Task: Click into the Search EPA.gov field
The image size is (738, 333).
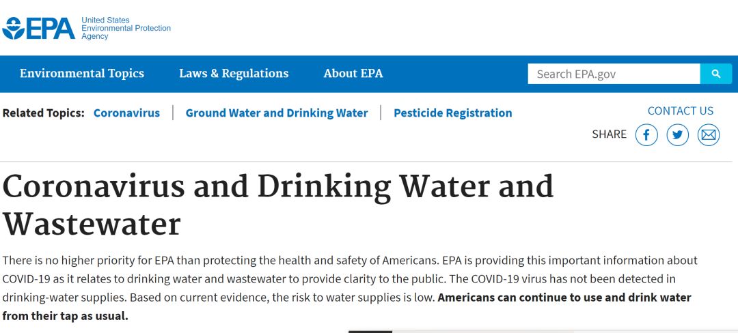Action: tap(614, 74)
